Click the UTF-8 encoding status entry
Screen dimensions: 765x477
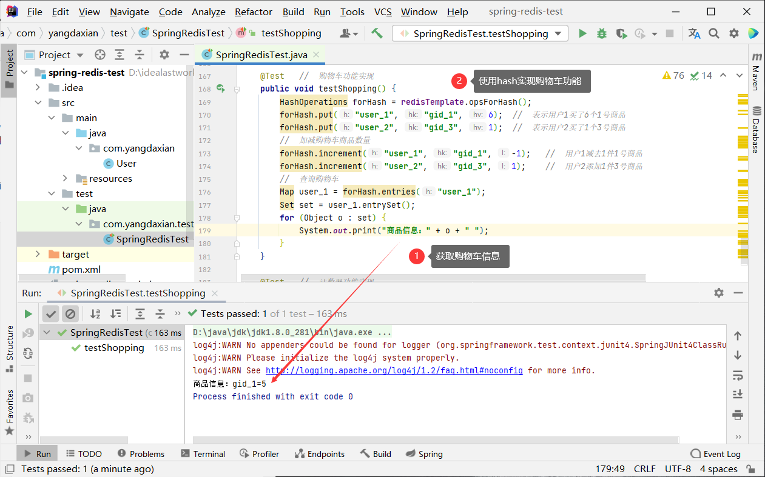coord(678,469)
